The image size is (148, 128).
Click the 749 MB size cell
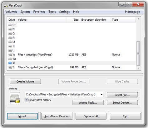pos(74,67)
